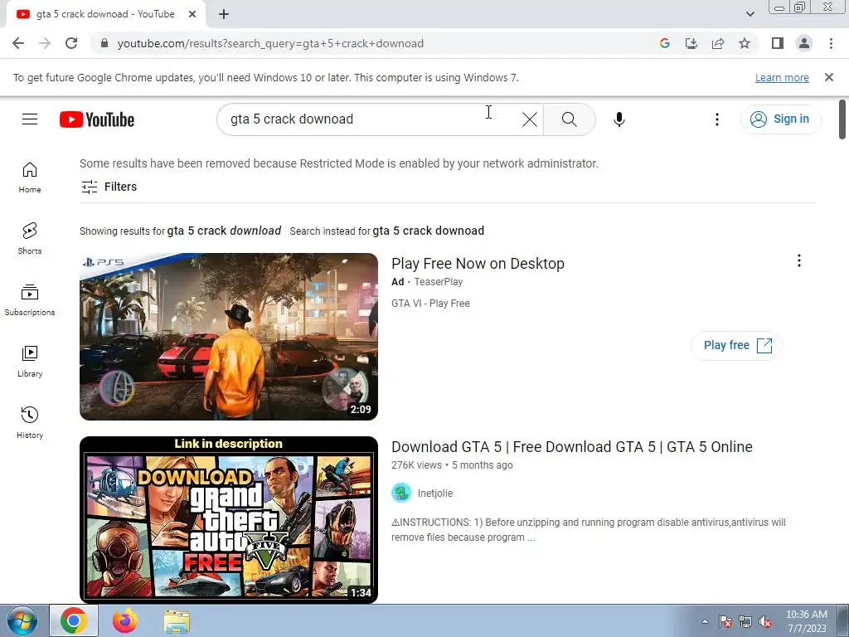Share this page from the address bar
Screen dimensions: 849x637
click(x=718, y=43)
